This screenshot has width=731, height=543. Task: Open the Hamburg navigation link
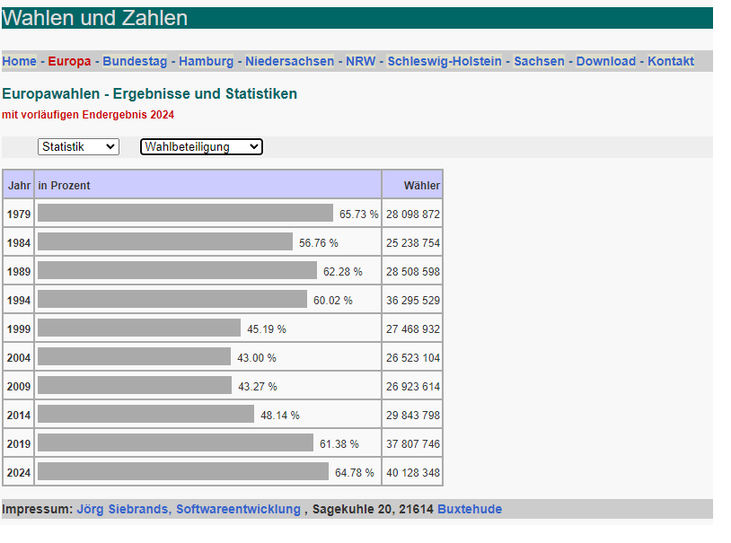(206, 61)
